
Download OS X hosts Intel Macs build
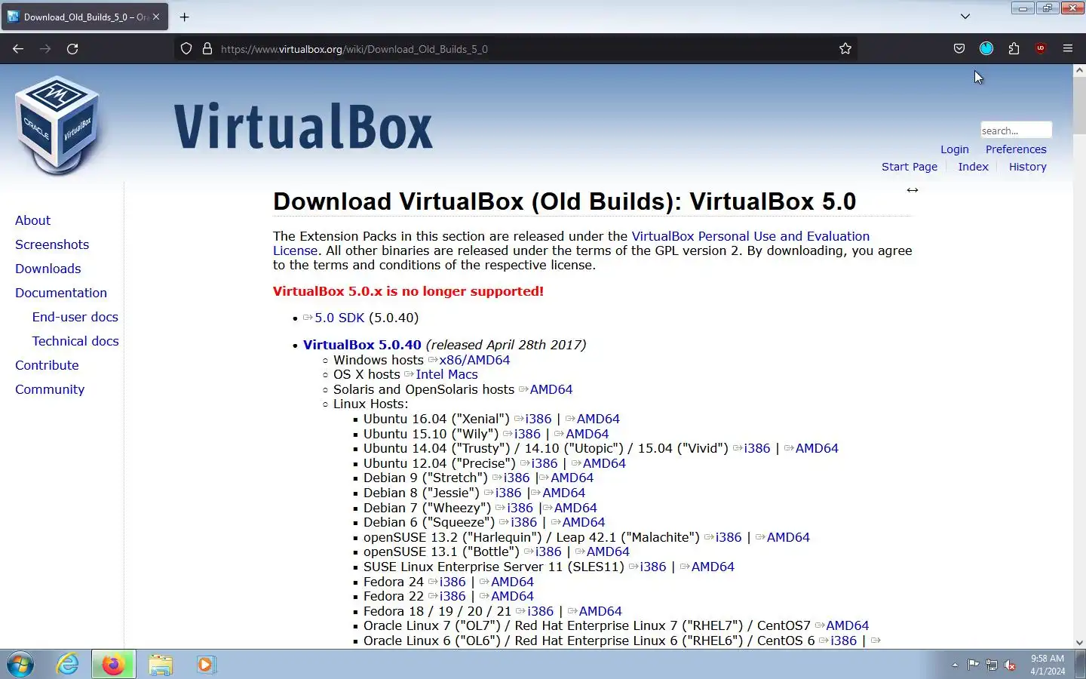[x=446, y=374]
